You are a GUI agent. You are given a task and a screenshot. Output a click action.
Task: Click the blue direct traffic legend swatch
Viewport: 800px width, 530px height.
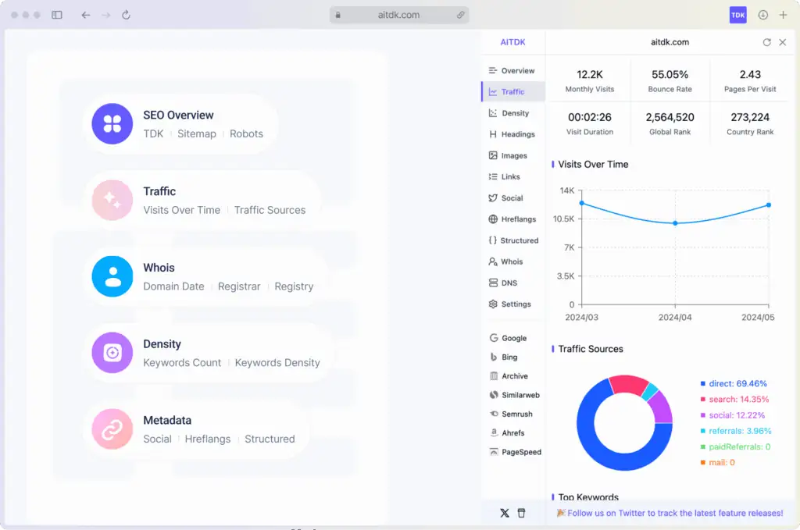[703, 384]
